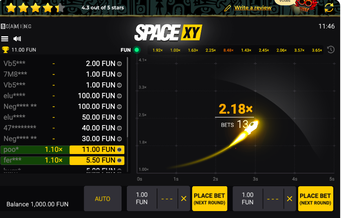Click the 2.18× current multiplier
The height and width of the screenshot is (218, 341).
(x=235, y=109)
